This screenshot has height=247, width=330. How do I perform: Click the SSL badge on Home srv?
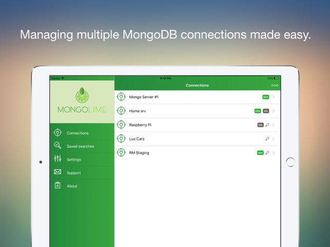(266, 111)
